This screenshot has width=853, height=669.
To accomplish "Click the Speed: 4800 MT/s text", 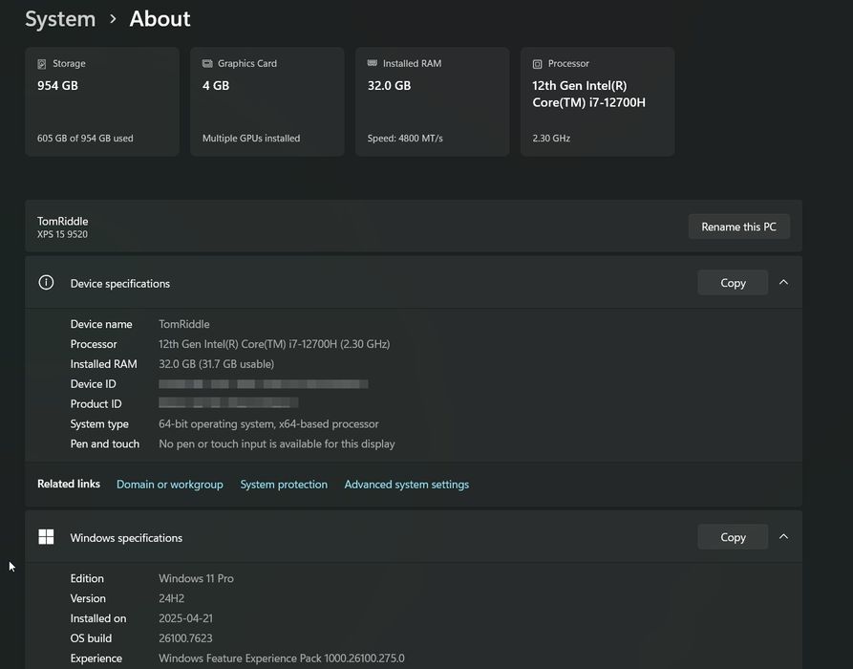I will tap(405, 139).
